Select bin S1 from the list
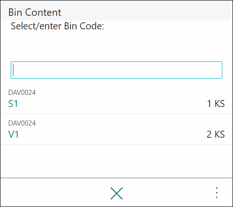 13,104
